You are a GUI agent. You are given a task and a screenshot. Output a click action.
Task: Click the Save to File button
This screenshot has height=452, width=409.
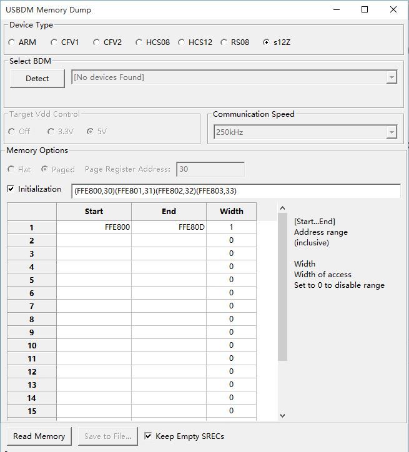[x=108, y=436]
